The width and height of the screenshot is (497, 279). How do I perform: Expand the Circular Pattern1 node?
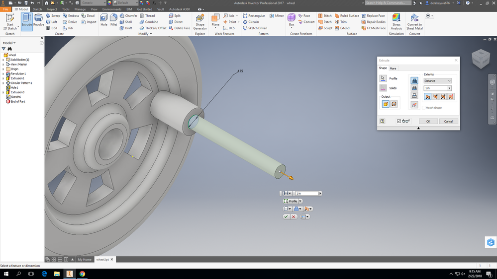3,83
